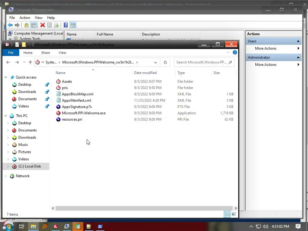The image size is (308, 231).
Task: Open Customize Quick Access Toolbar dropdown
Action: pyautogui.click(x=29, y=45)
